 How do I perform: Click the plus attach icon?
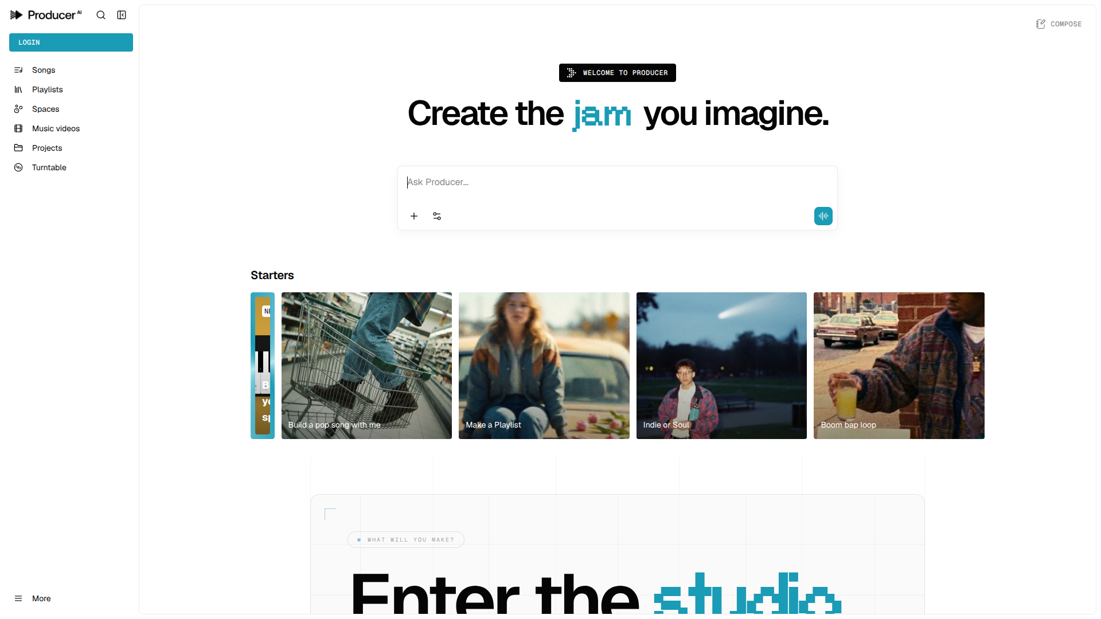click(414, 216)
